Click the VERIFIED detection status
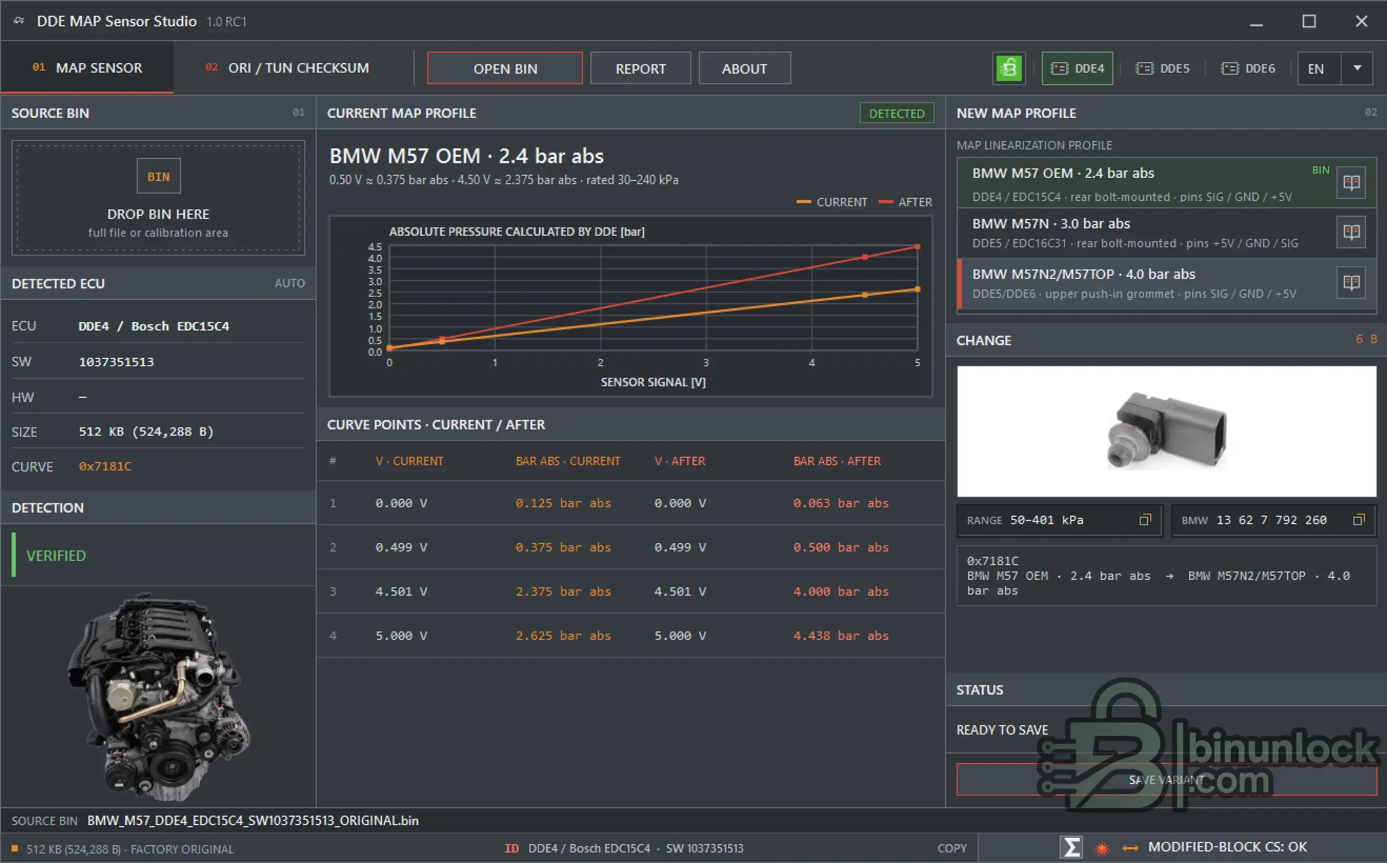Image resolution: width=1387 pixels, height=863 pixels. 56,555
